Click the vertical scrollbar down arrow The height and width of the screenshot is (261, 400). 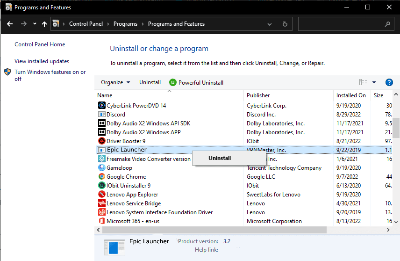pos(396,222)
